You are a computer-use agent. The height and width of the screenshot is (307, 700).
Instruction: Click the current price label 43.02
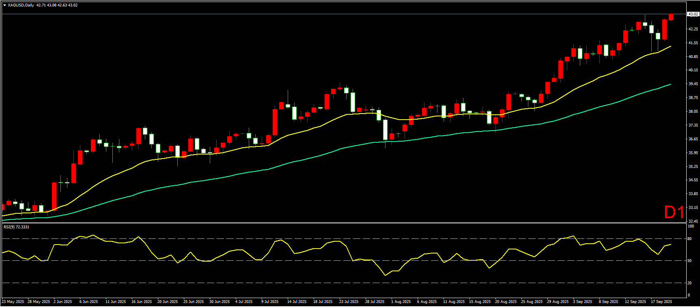[693, 14]
